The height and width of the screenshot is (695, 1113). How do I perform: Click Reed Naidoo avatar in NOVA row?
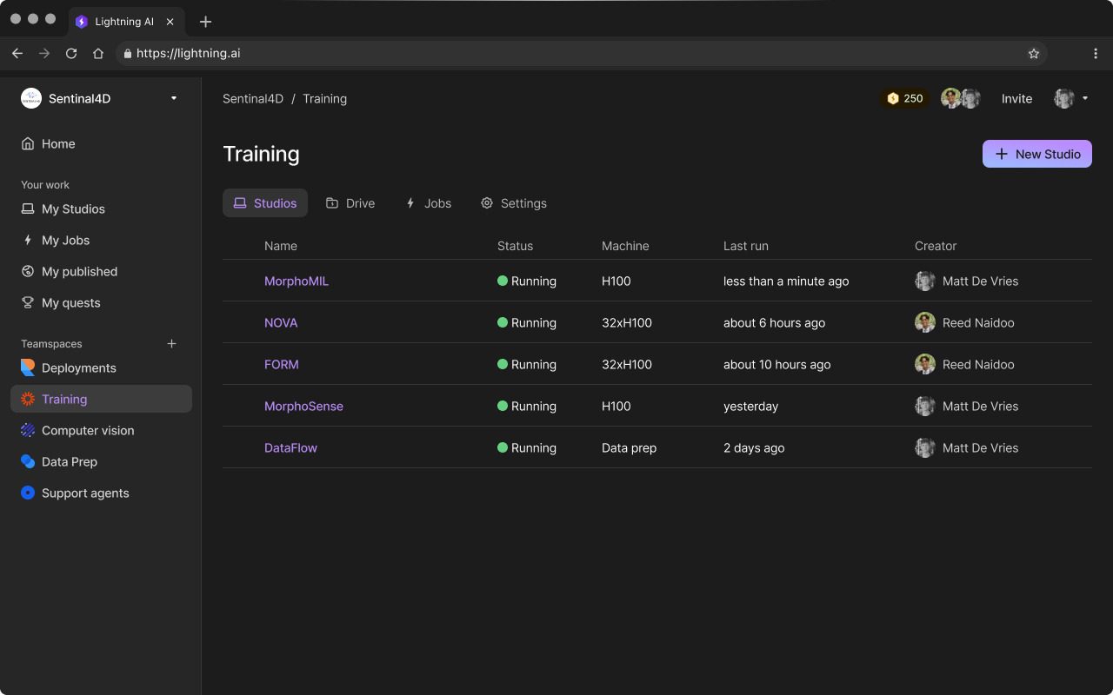click(x=925, y=323)
